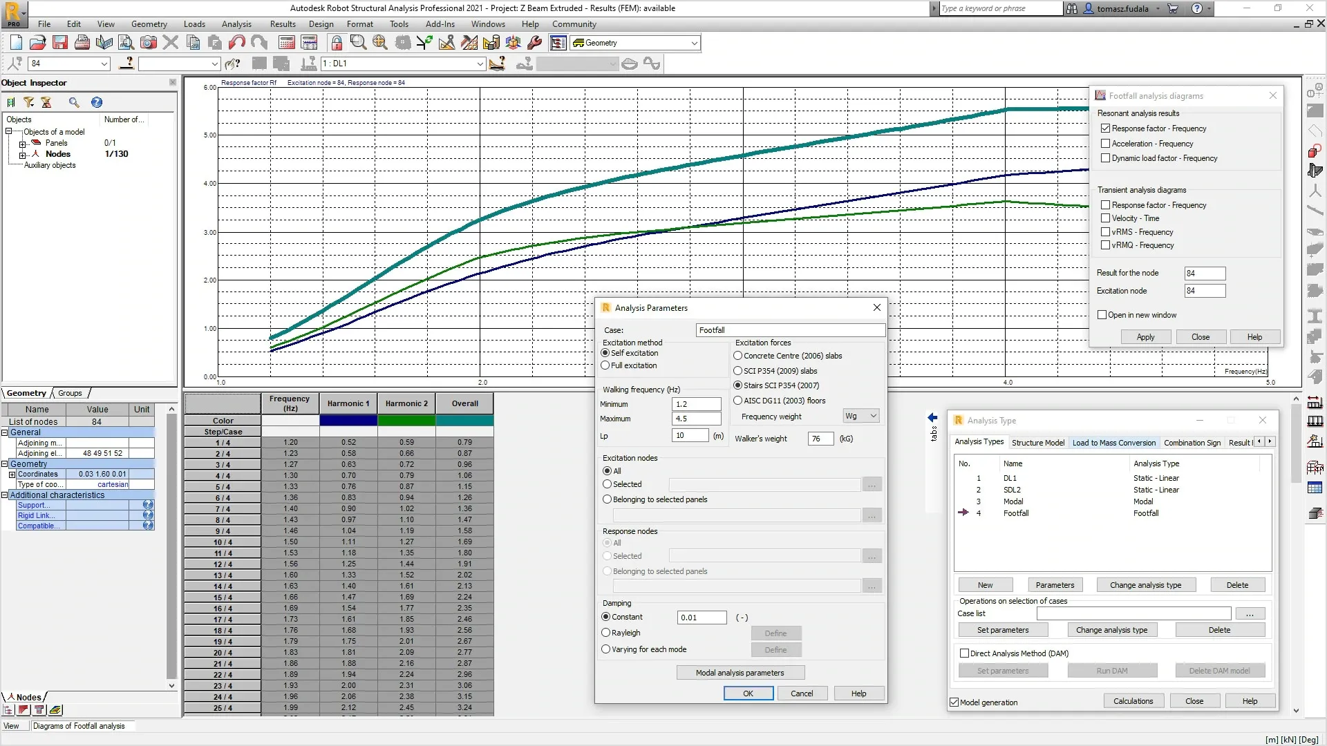Image resolution: width=1327 pixels, height=746 pixels.
Task: Click Modal analysis parameters button
Action: 740,673
